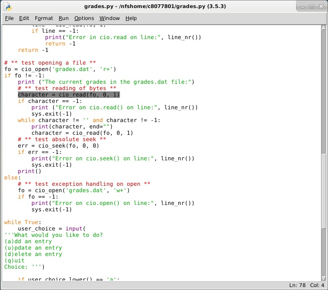Viewport: 328px width, 290px height.
Task: Click the line 'user_choice = input('
Action: 51,229
